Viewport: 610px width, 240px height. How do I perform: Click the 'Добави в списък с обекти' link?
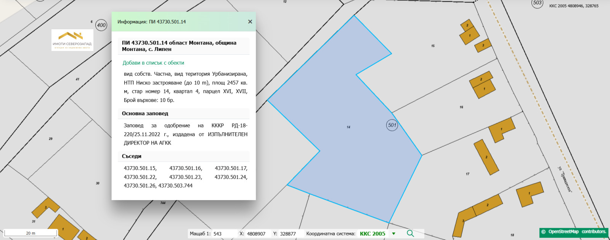(x=153, y=63)
